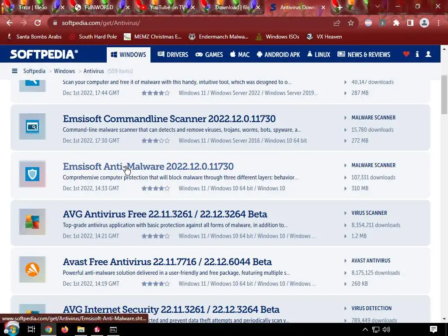Viewport: 448px width, 336px height.
Task: Click the Softpedia info icon
Action: click(x=417, y=54)
